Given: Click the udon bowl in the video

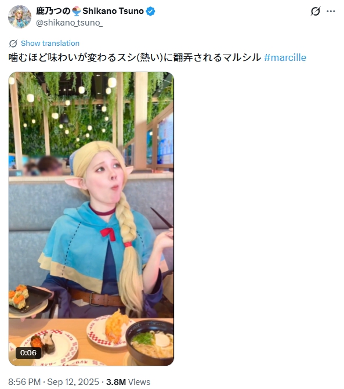Looking at the screenshot, I should click(150, 342).
